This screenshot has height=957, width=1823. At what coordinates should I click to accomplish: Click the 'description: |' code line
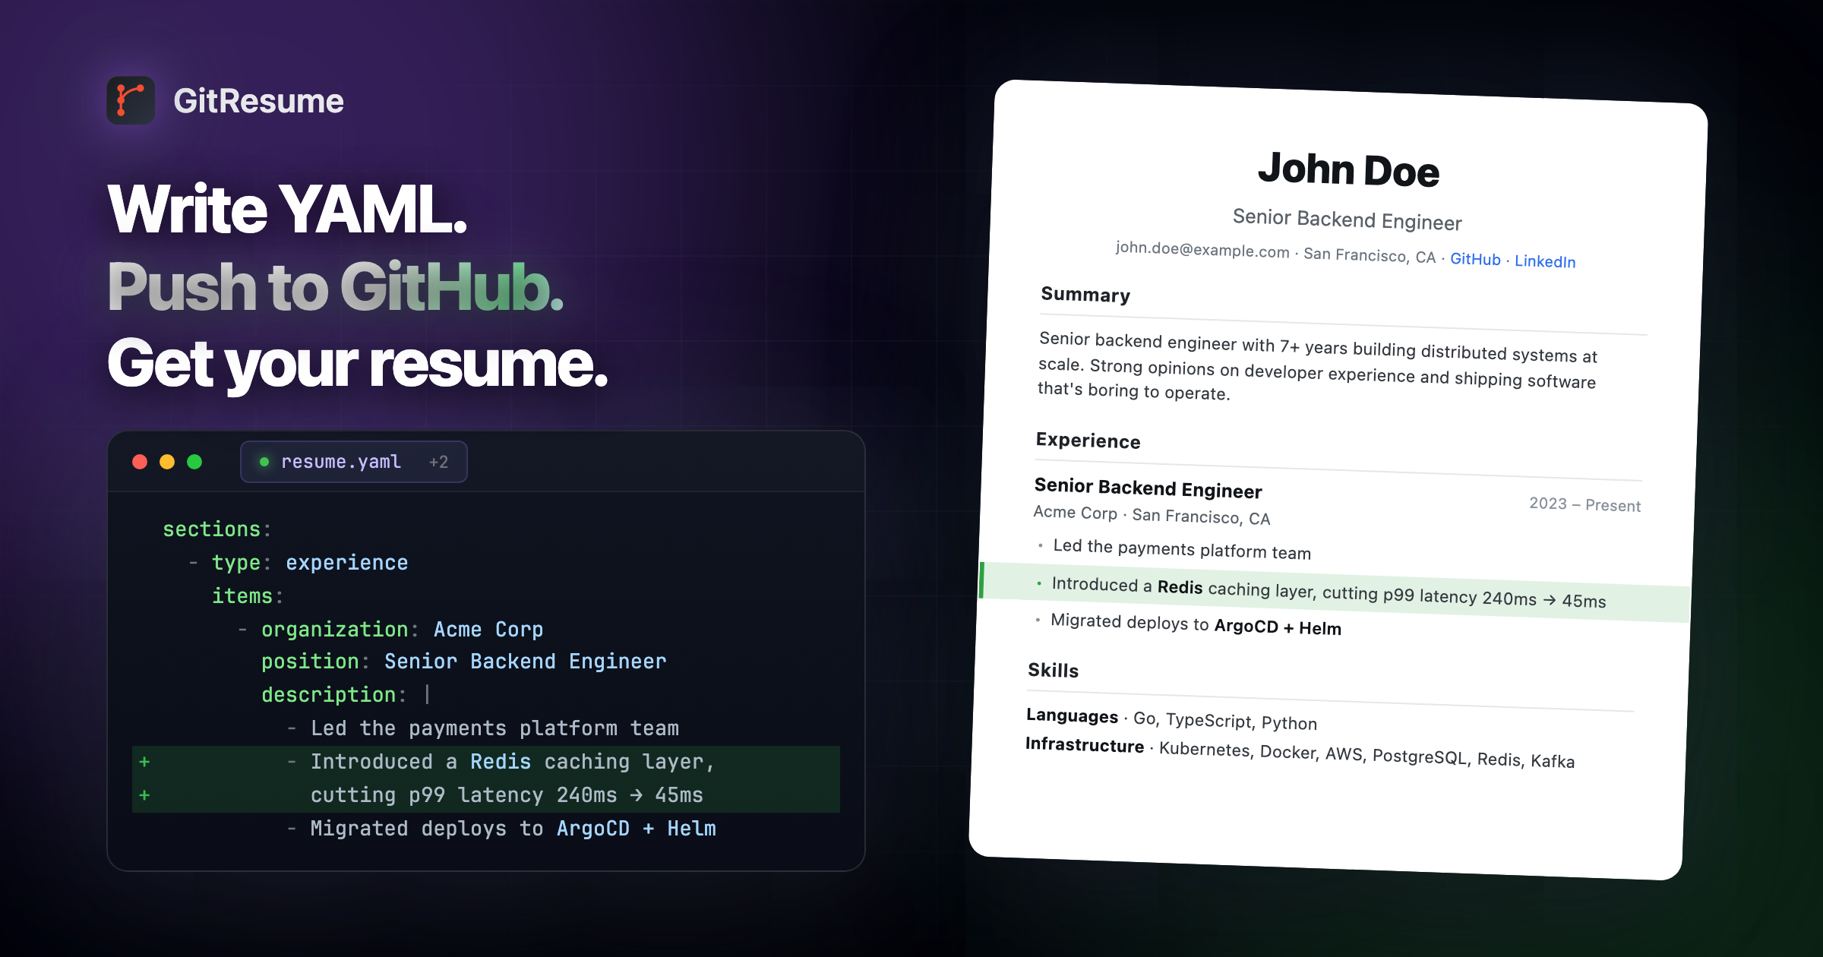tap(346, 694)
